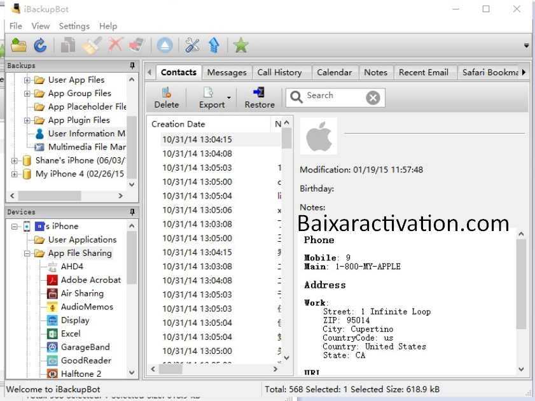Select the User Applications tree item
This screenshot has height=401, width=535.
tap(82, 240)
